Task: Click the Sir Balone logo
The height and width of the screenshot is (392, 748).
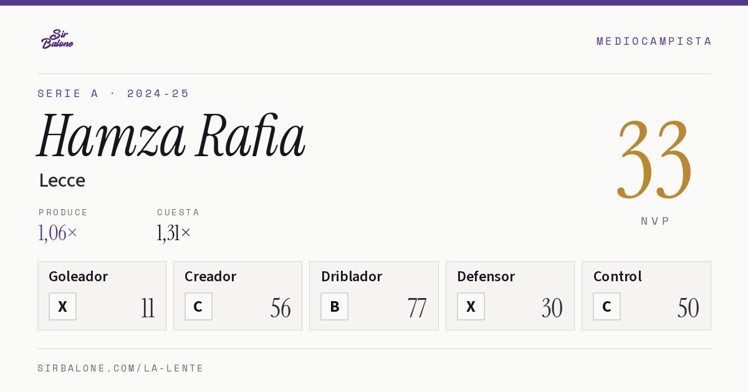Action: click(57, 39)
